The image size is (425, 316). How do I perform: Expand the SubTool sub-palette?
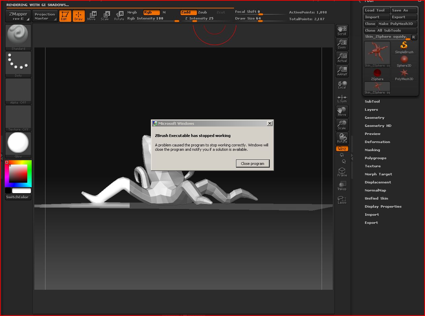coord(372,101)
